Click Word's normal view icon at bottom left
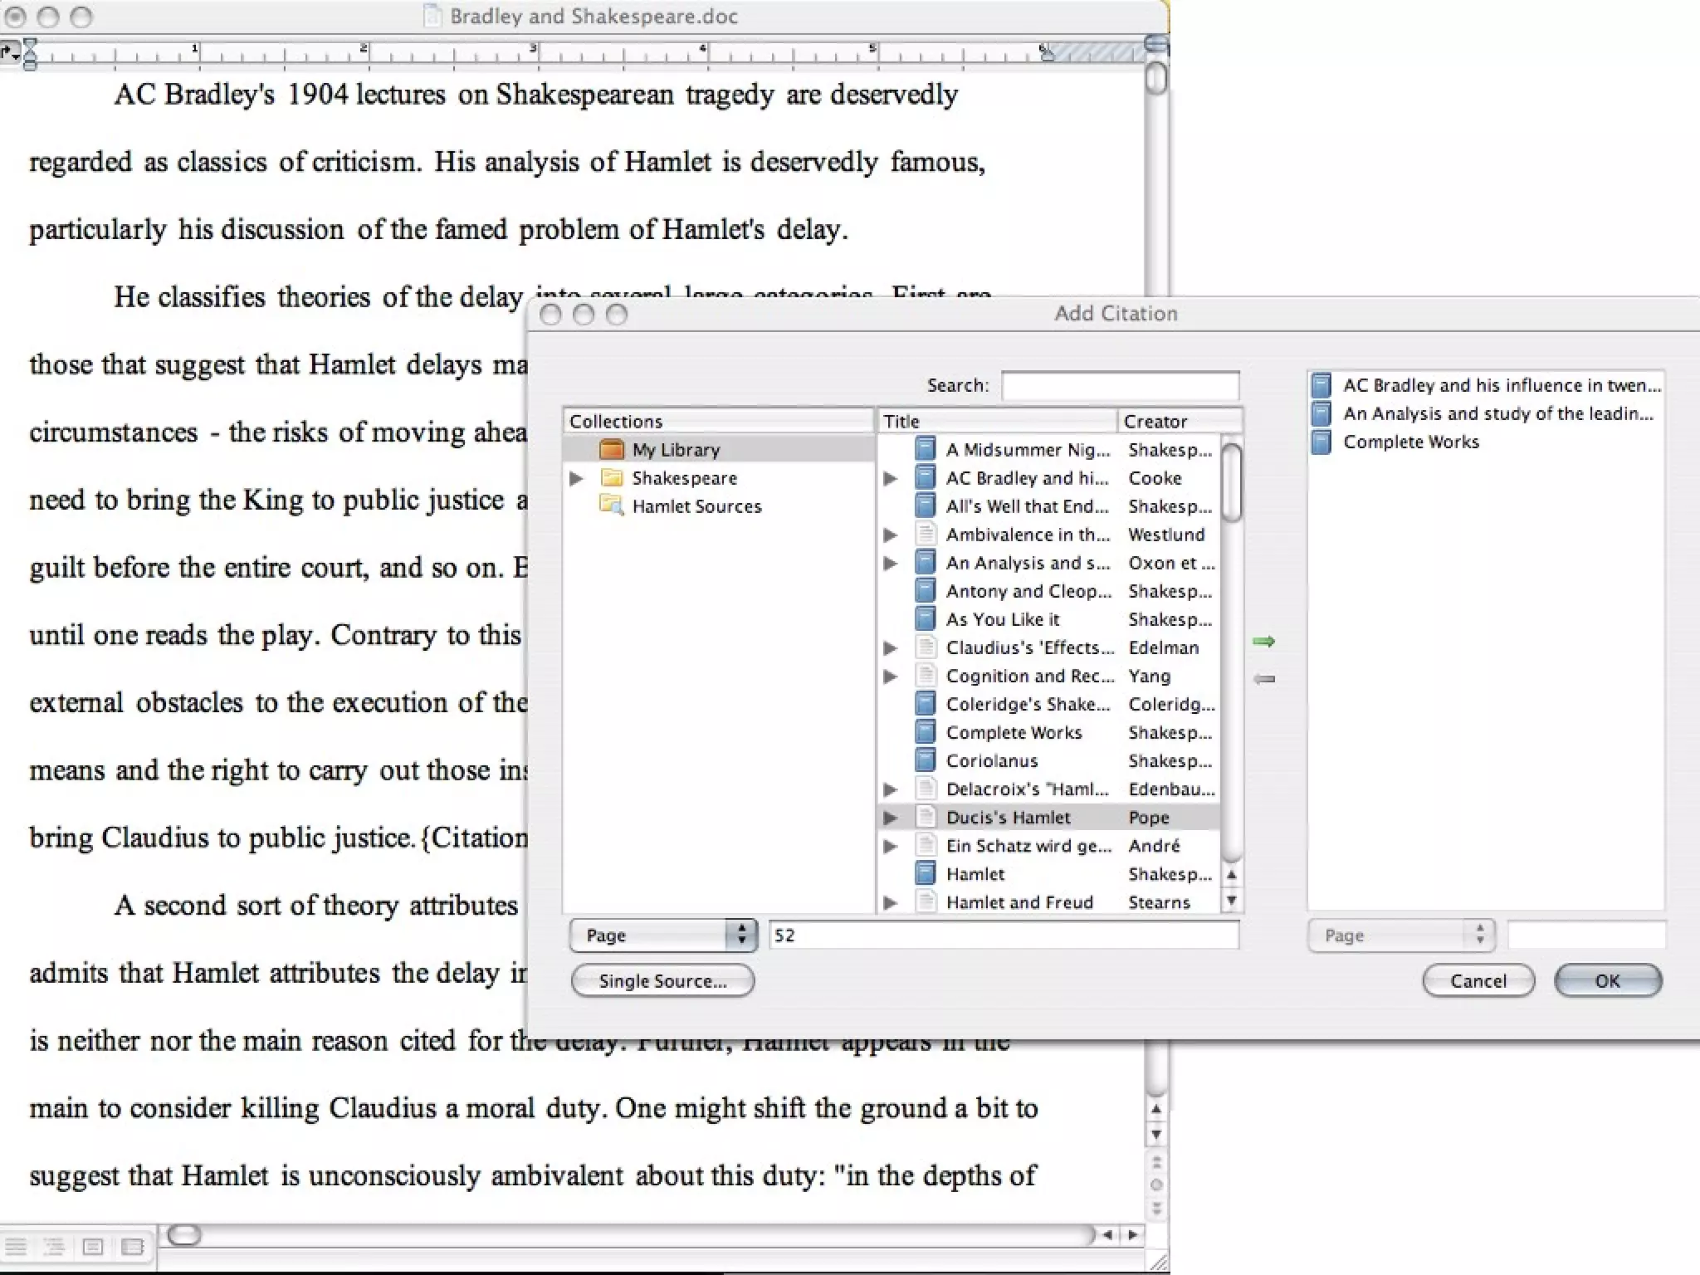1700x1275 pixels. click(x=16, y=1246)
